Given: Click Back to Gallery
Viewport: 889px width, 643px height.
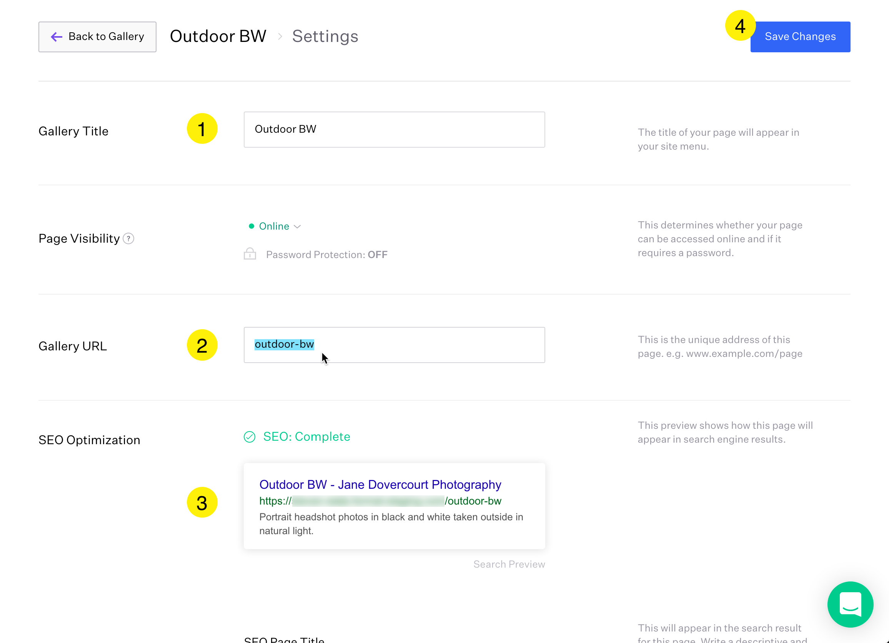Looking at the screenshot, I should (97, 37).
